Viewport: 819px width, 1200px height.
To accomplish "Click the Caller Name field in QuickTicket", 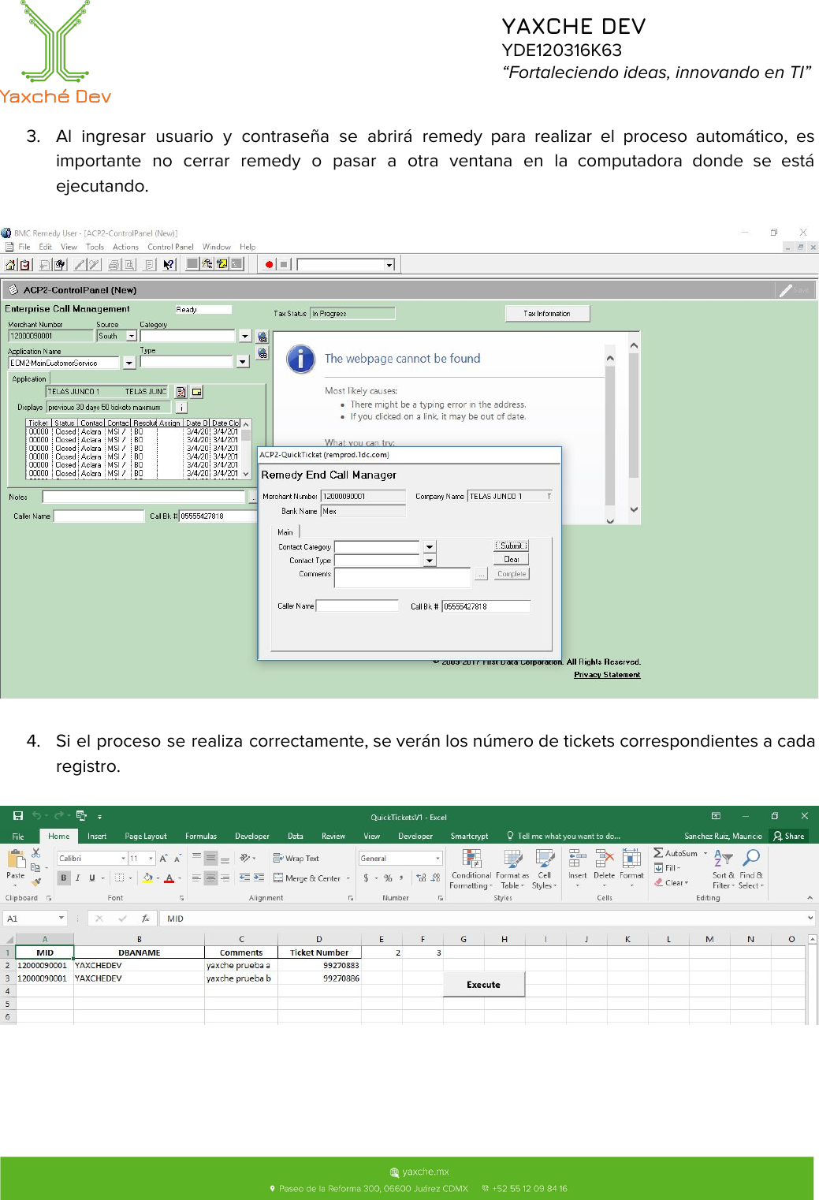I will coord(357,606).
